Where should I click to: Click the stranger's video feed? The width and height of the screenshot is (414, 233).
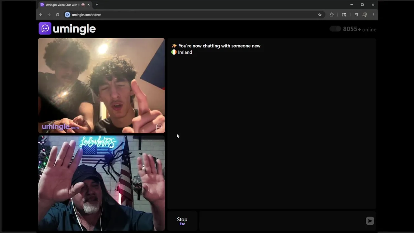point(101,86)
